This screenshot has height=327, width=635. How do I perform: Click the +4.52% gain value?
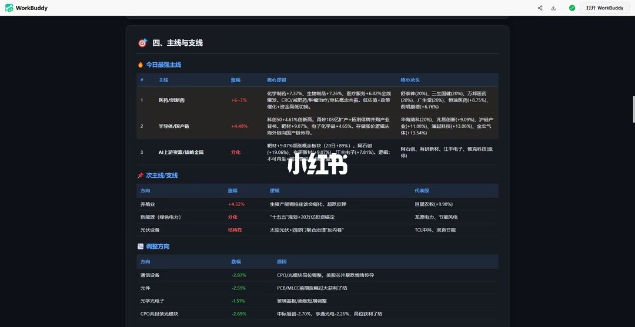point(236,204)
